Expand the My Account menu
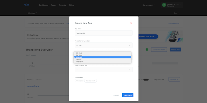Image resolution: width=207 pixels, height=103 pixels. (x=149, y=5)
